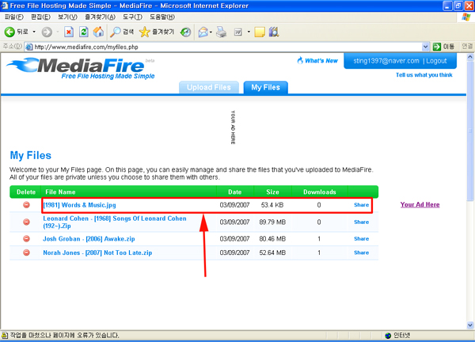The width and height of the screenshot is (475, 342).
Task: Click the page icon in address bar
Action: (29, 47)
